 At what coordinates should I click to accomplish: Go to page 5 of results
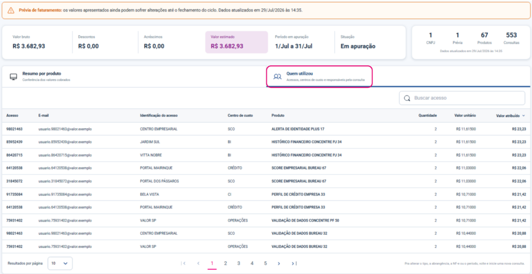click(266, 263)
